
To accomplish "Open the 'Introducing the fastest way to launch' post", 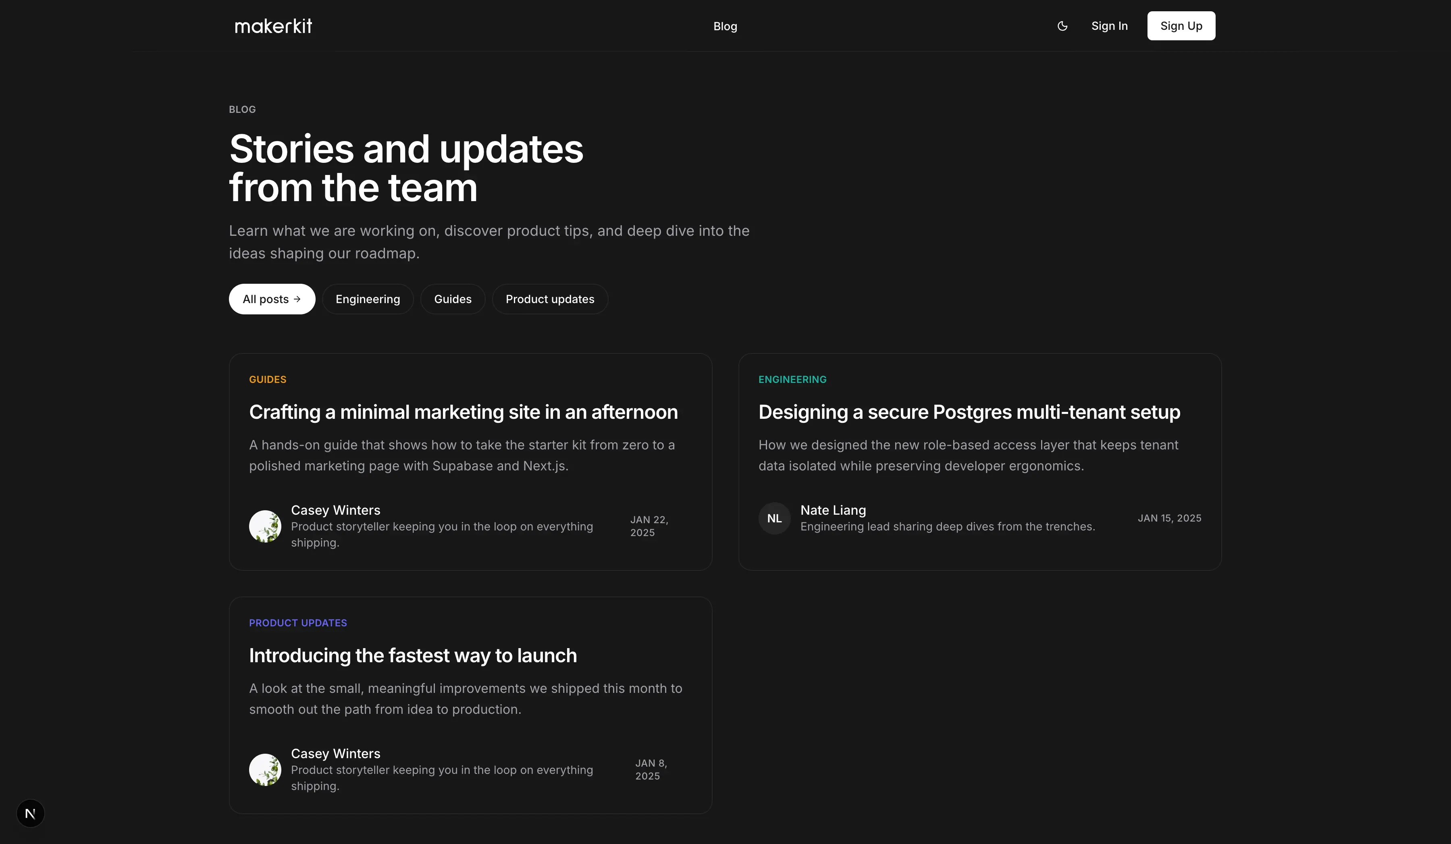I will pyautogui.click(x=412, y=656).
